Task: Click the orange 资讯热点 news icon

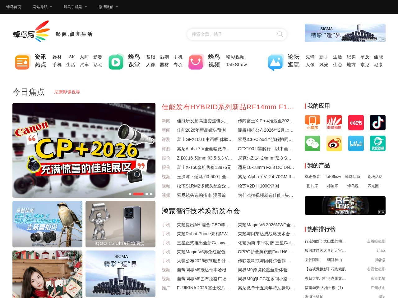Action: pyautogui.click(x=23, y=61)
